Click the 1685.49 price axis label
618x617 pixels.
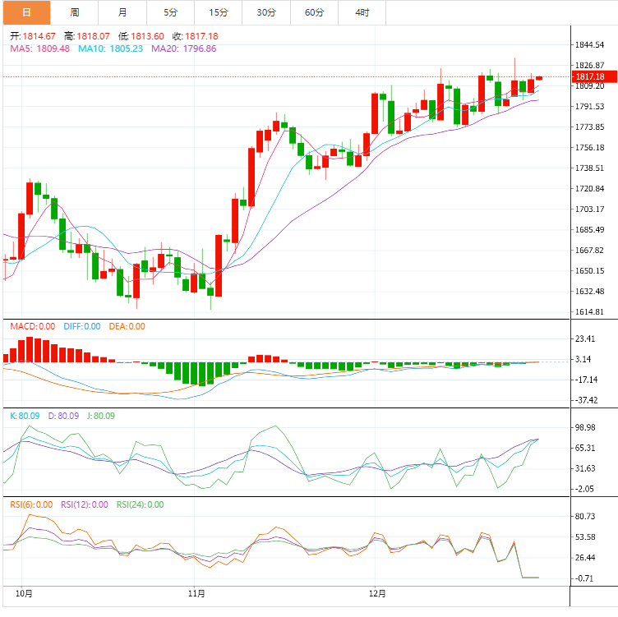[589, 230]
